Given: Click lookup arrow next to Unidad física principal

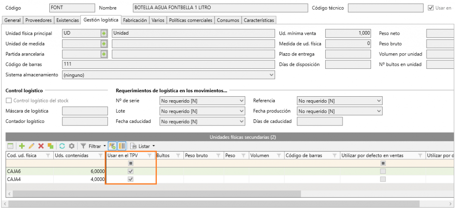Looking at the screenshot, I should tap(104, 33).
